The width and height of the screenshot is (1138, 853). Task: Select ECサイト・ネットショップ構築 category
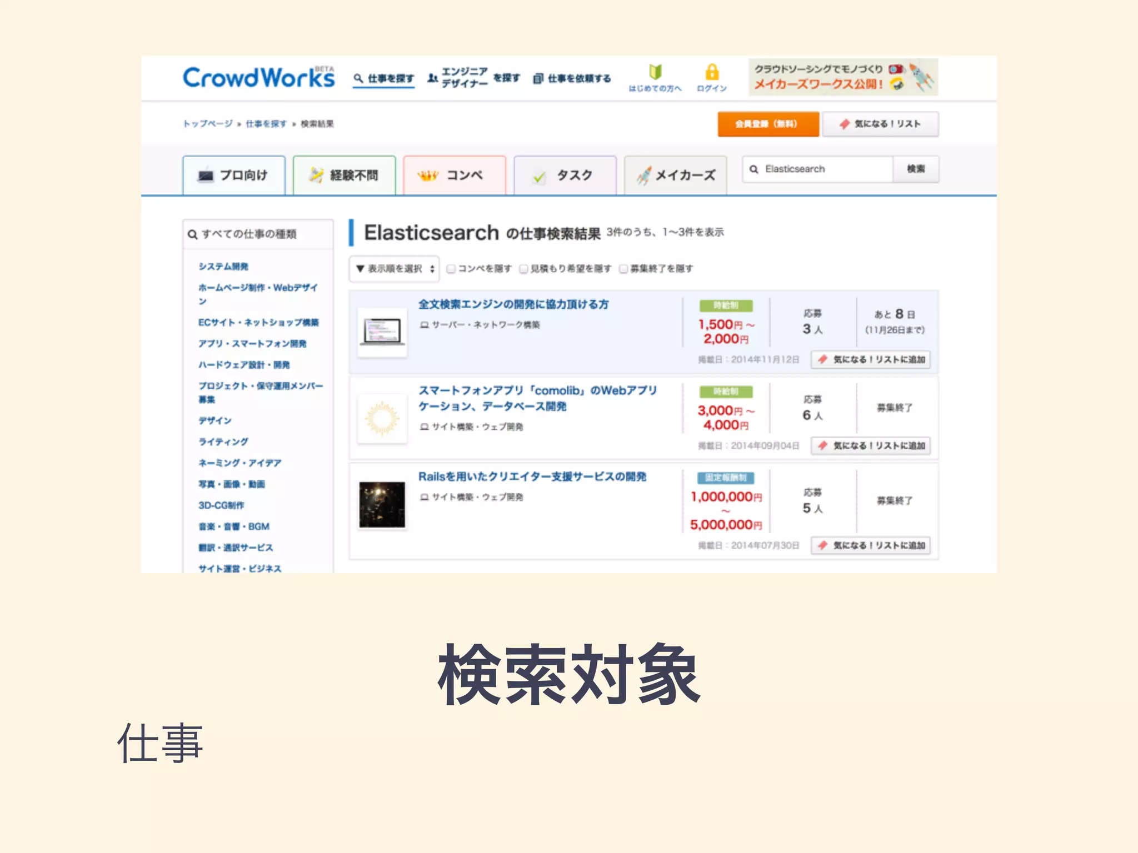(258, 323)
